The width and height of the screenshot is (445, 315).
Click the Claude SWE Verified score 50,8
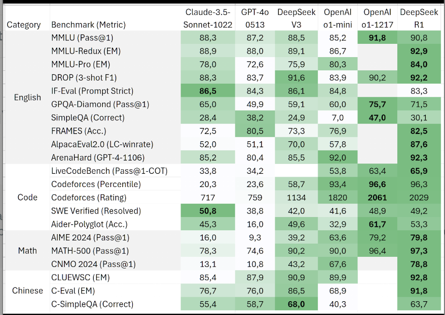click(x=208, y=211)
